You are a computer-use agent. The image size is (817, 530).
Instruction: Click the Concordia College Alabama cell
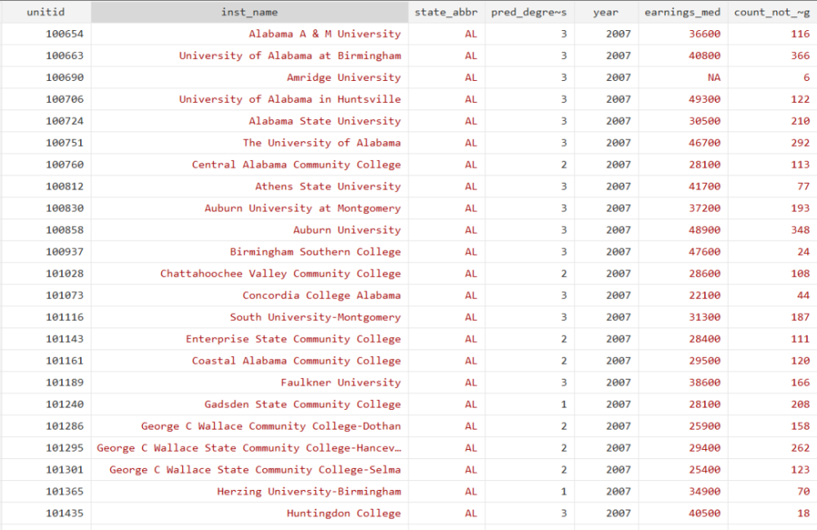(249, 296)
